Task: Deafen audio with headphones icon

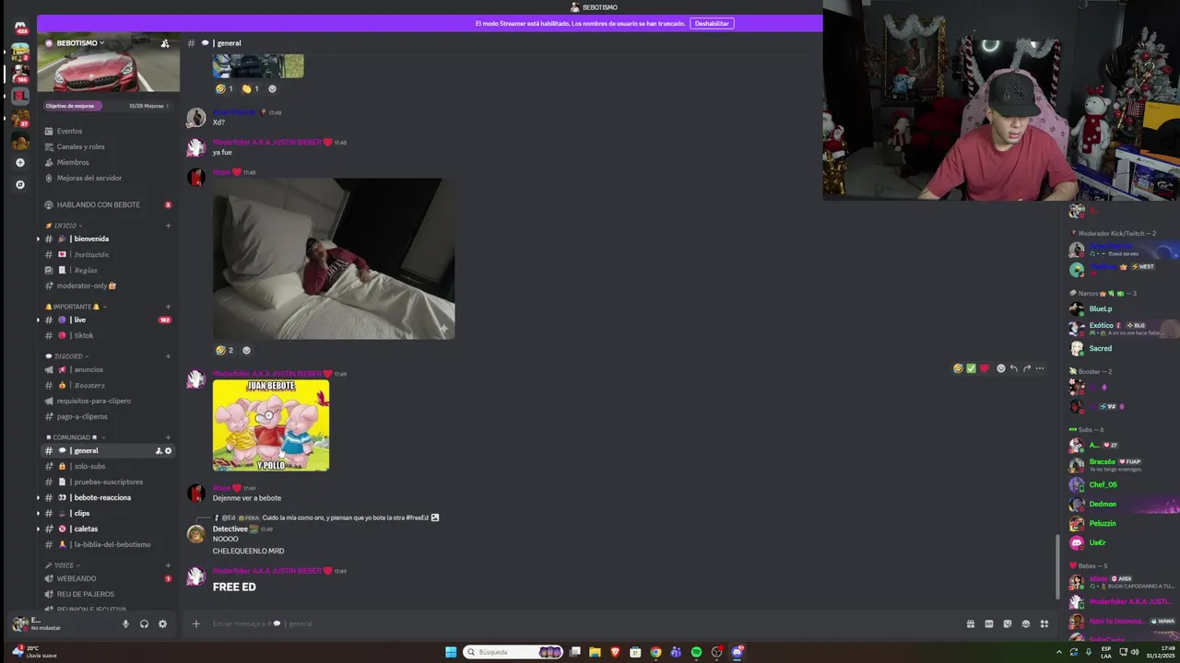Action: coord(144,624)
